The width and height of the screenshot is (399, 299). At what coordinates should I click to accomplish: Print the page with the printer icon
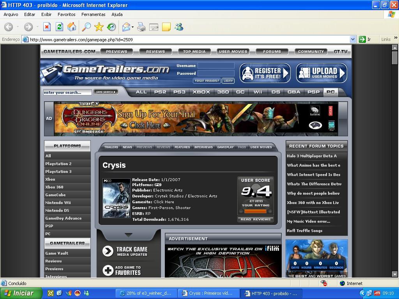(x=141, y=27)
